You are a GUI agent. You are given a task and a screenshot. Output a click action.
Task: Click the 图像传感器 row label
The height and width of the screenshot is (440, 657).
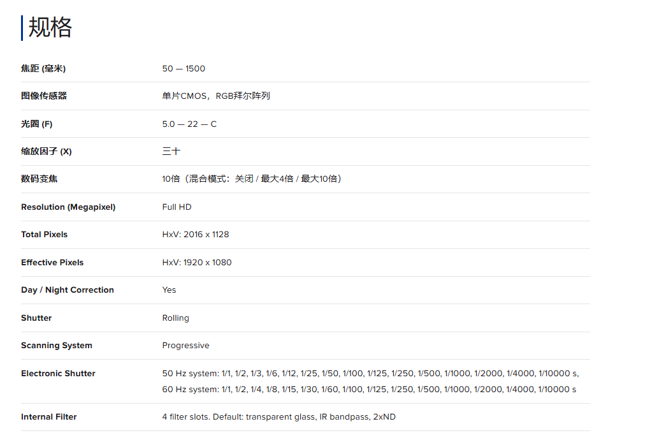44,96
